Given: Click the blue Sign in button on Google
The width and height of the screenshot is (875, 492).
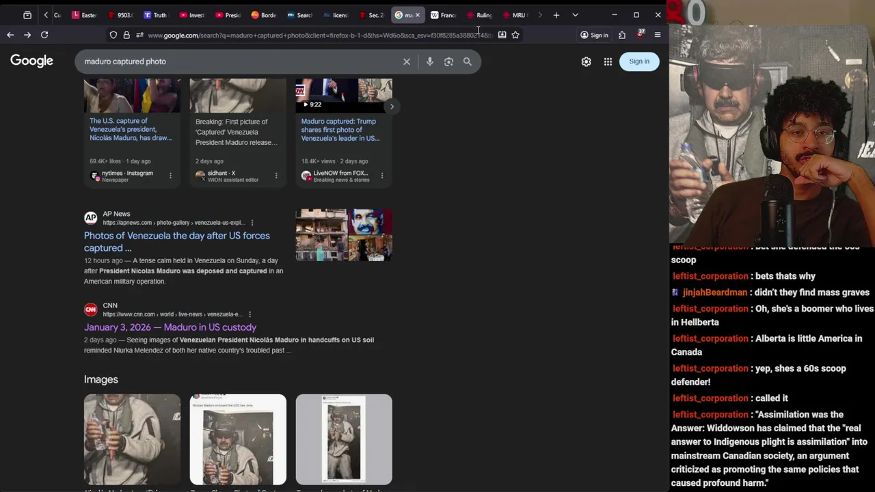Looking at the screenshot, I should pos(639,61).
